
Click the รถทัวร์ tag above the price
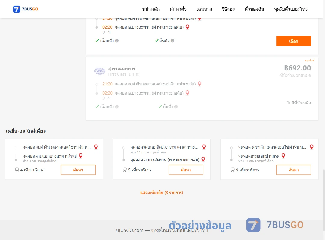309,61
